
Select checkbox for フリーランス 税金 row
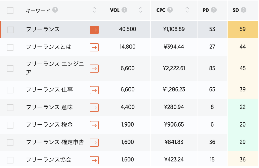click(x=10, y=125)
